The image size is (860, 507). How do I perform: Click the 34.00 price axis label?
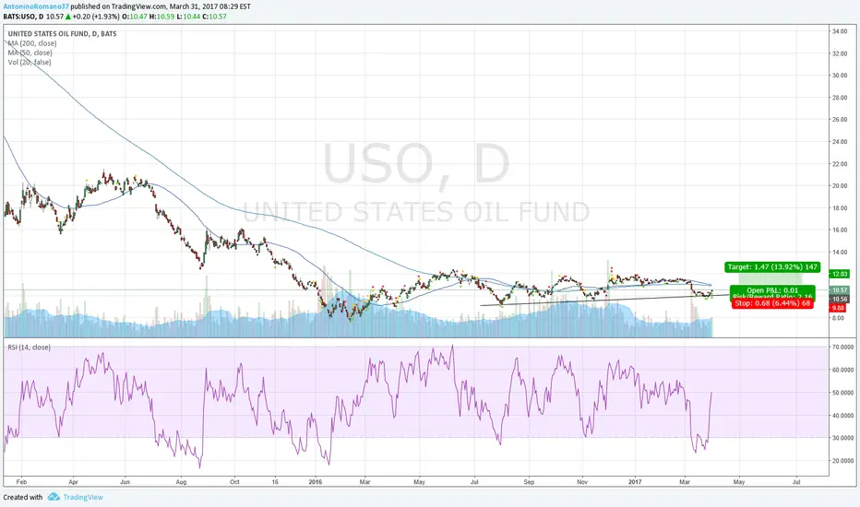[x=840, y=31]
